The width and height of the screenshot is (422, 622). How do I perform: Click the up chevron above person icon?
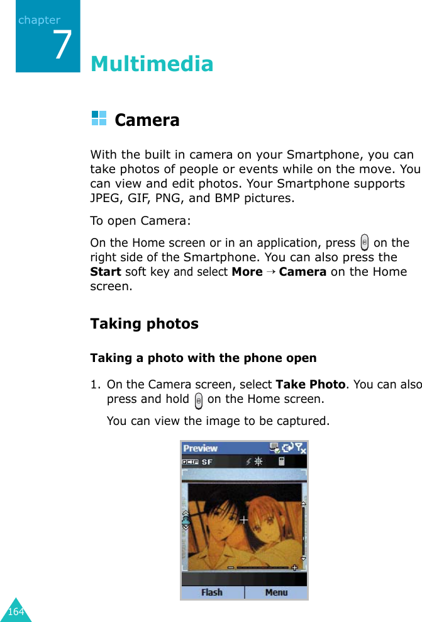pyautogui.click(x=186, y=513)
